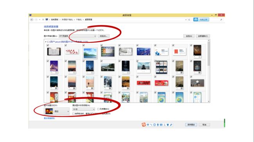The image size is (254, 142).
Task: Toggle Sogou 中 Chinese/English mode
Action: [148, 125]
